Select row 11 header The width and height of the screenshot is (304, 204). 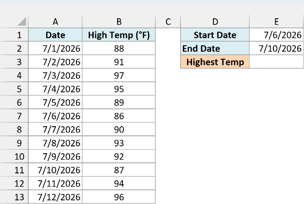click(14, 170)
